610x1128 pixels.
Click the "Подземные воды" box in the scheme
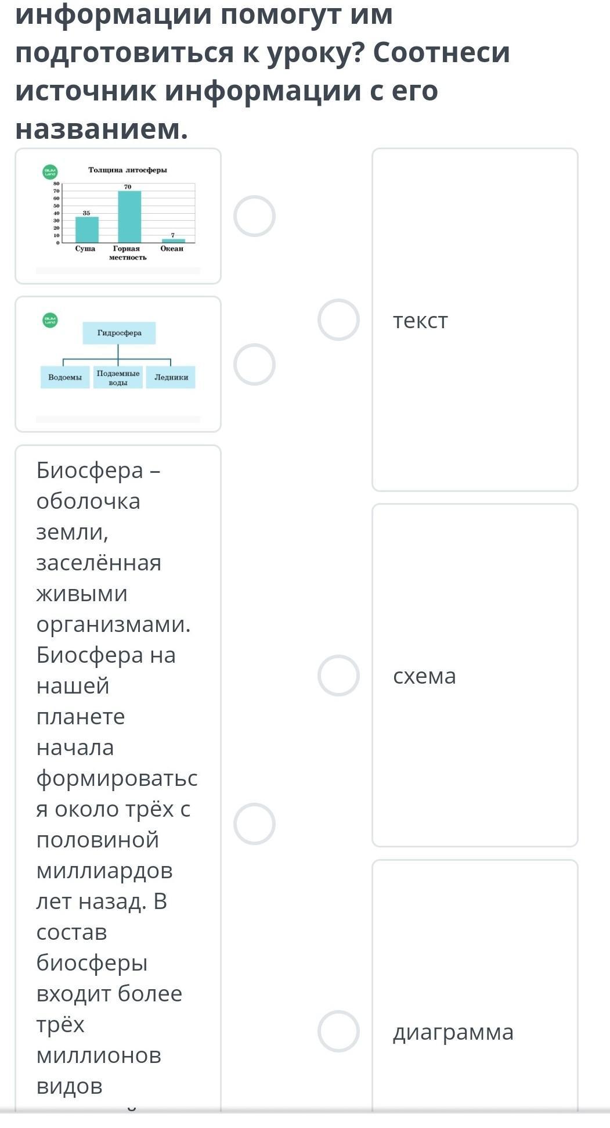(x=118, y=378)
